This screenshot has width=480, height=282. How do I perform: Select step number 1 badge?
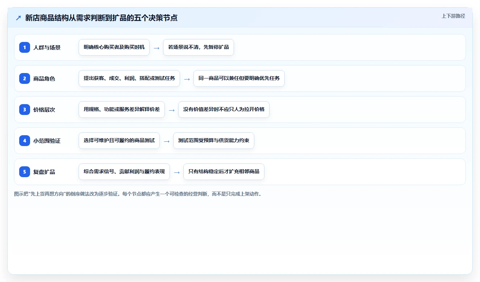click(25, 47)
